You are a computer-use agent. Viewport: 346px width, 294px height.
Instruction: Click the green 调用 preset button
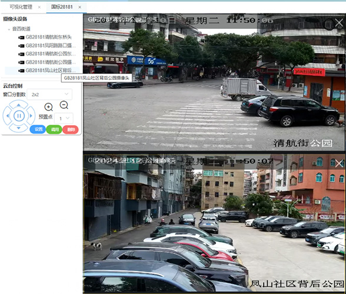click(x=54, y=129)
